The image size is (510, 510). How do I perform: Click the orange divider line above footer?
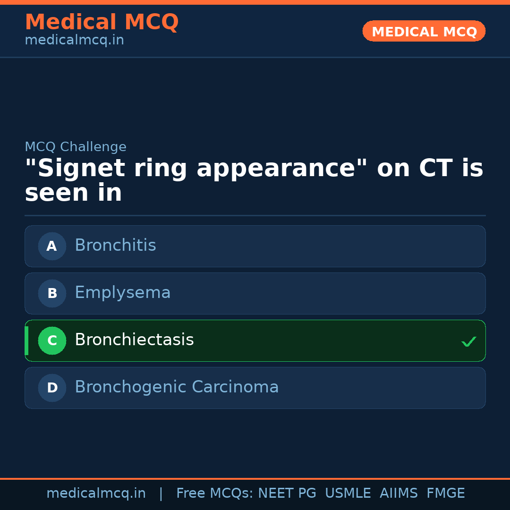[255, 478]
